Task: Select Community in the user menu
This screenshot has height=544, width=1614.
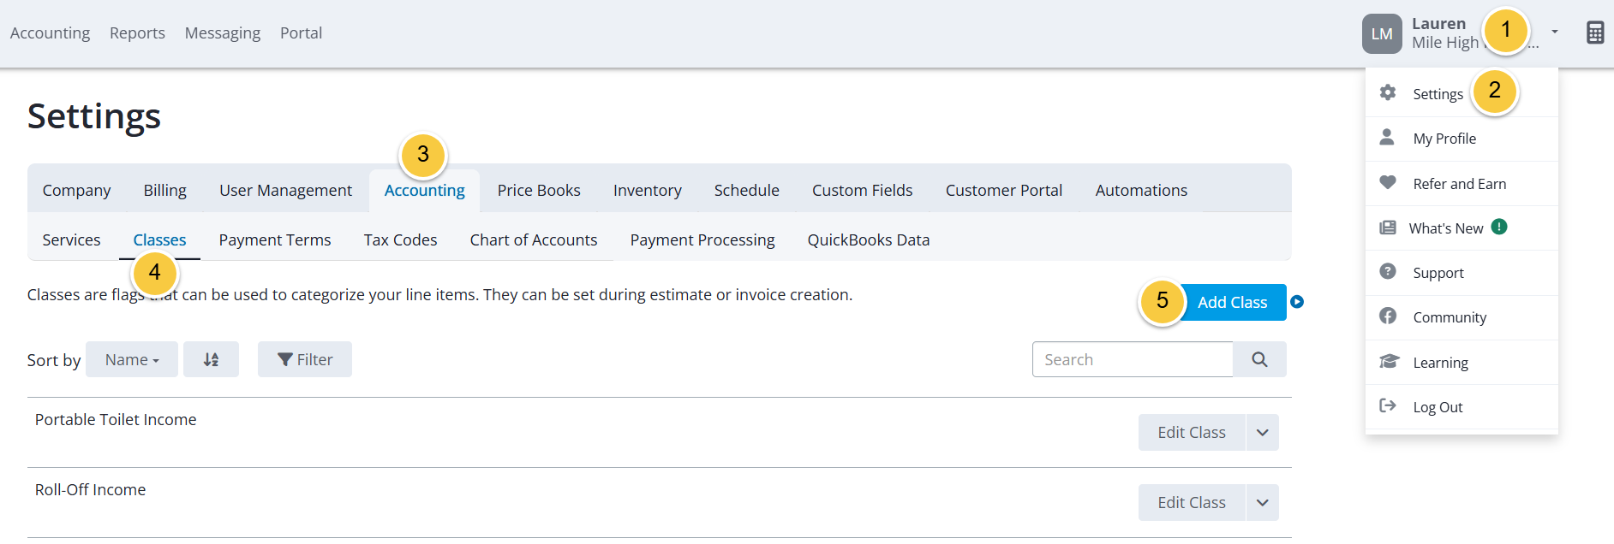Action: pos(1462,317)
